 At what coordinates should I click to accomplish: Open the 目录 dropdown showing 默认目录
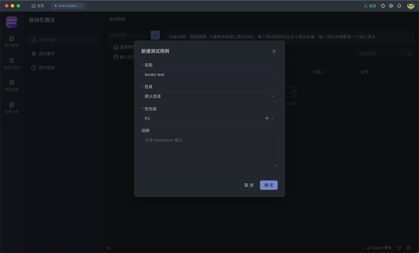(x=209, y=96)
